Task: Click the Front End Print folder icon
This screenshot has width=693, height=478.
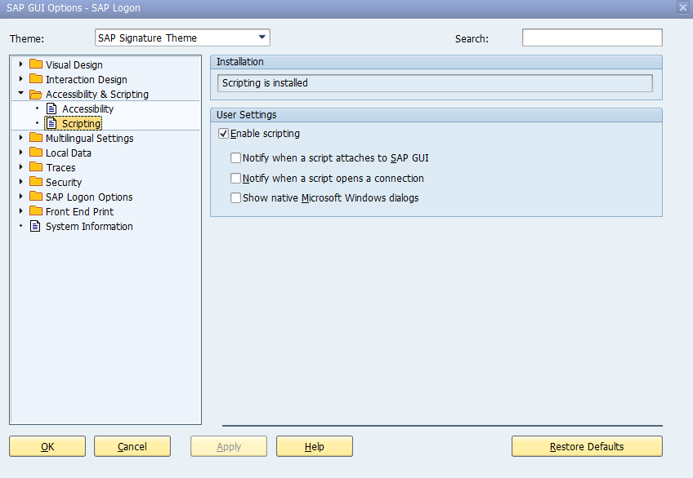Action: [x=36, y=211]
